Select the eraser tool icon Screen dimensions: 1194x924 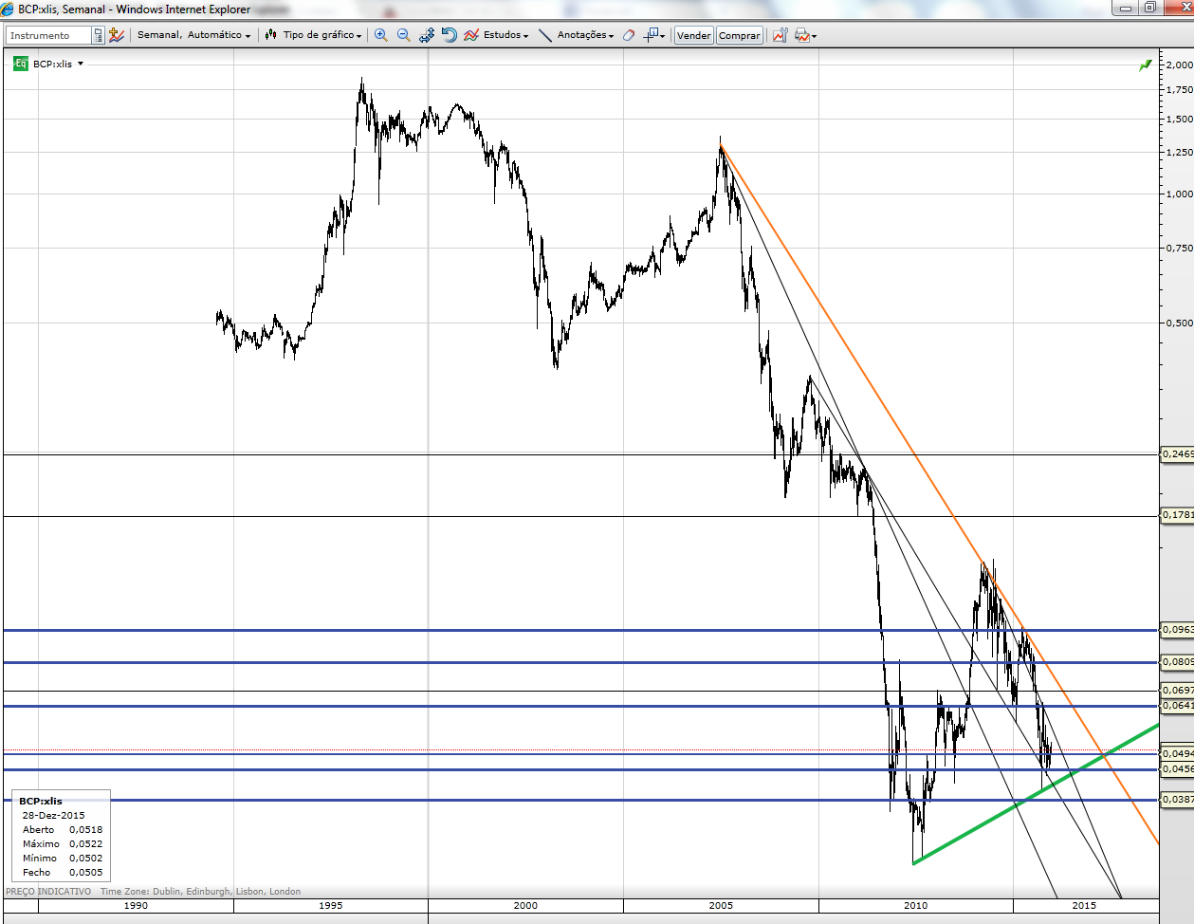pyautogui.click(x=628, y=35)
